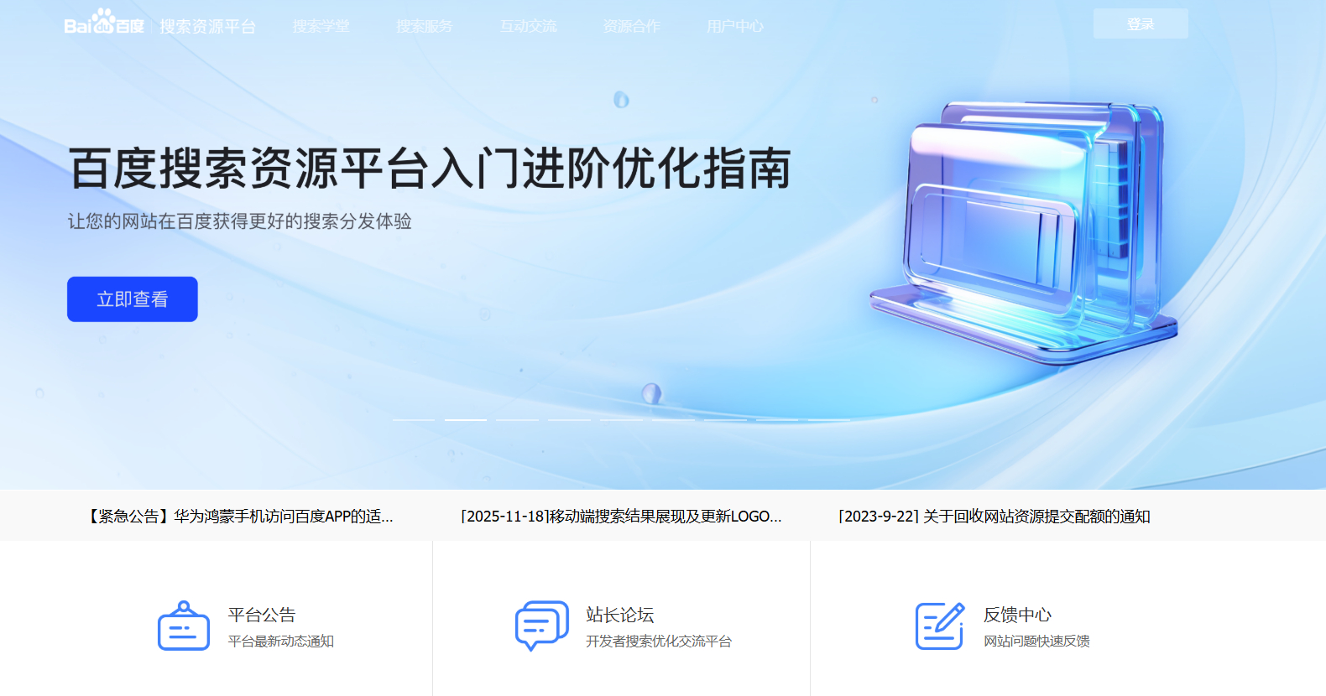Open the 搜索服务 menu
Screen dimensions: 1326x696
click(x=425, y=27)
